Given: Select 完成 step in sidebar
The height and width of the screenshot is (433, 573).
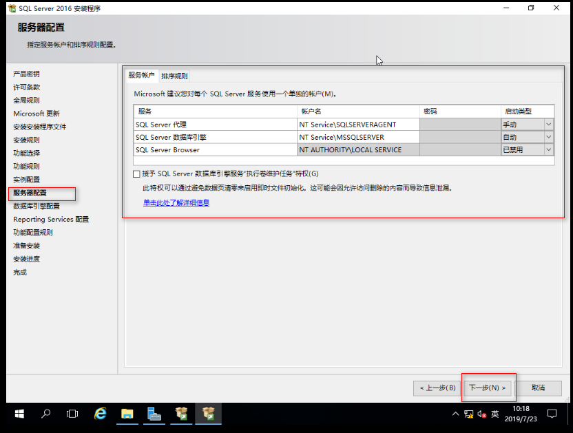Looking at the screenshot, I should coord(20,272).
